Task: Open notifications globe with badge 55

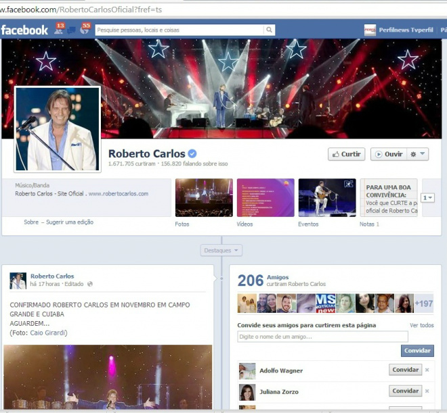Action: tap(85, 29)
